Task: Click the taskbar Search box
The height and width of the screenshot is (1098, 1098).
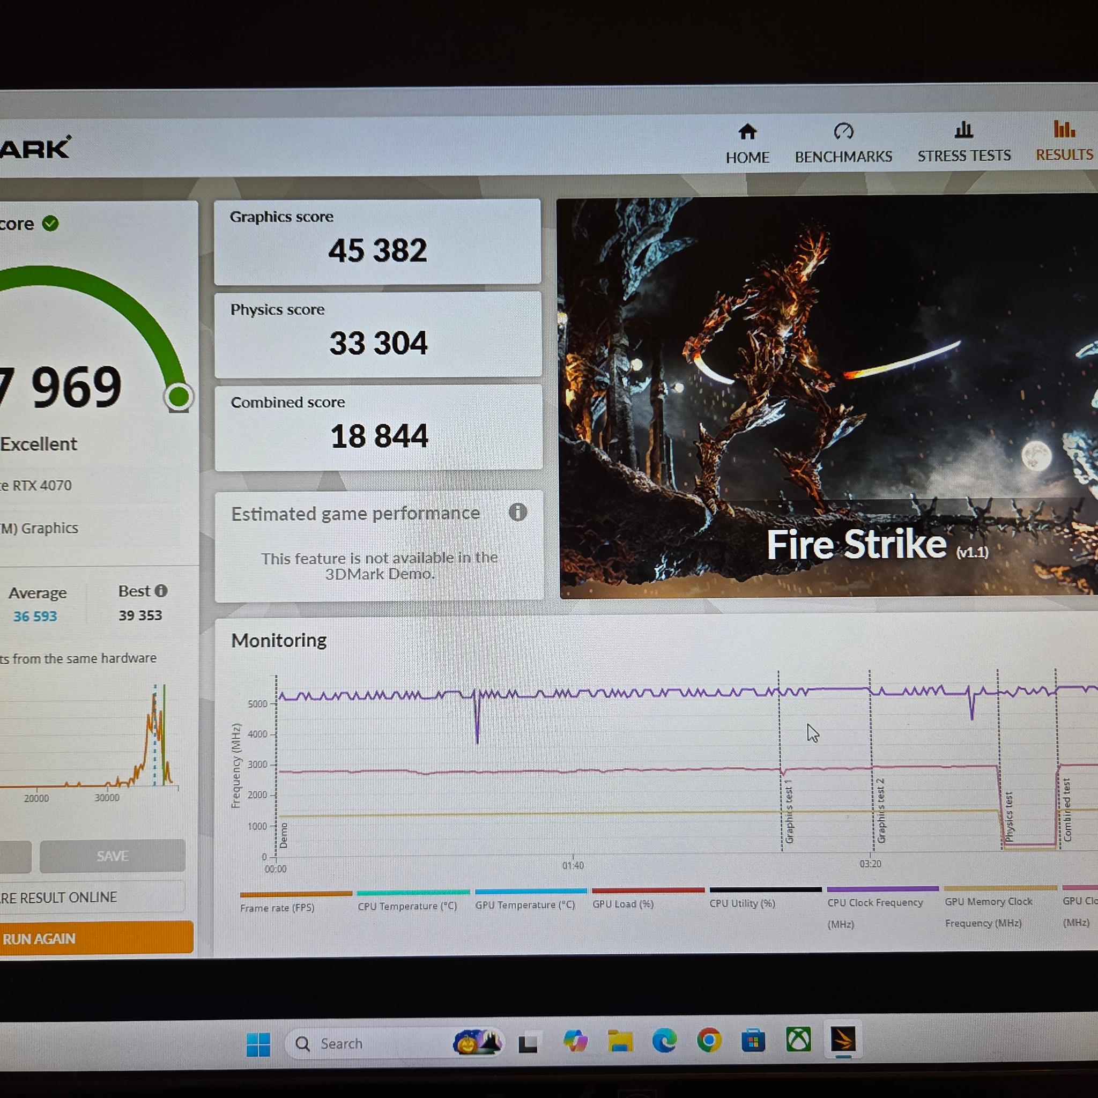Action: click(x=395, y=1043)
